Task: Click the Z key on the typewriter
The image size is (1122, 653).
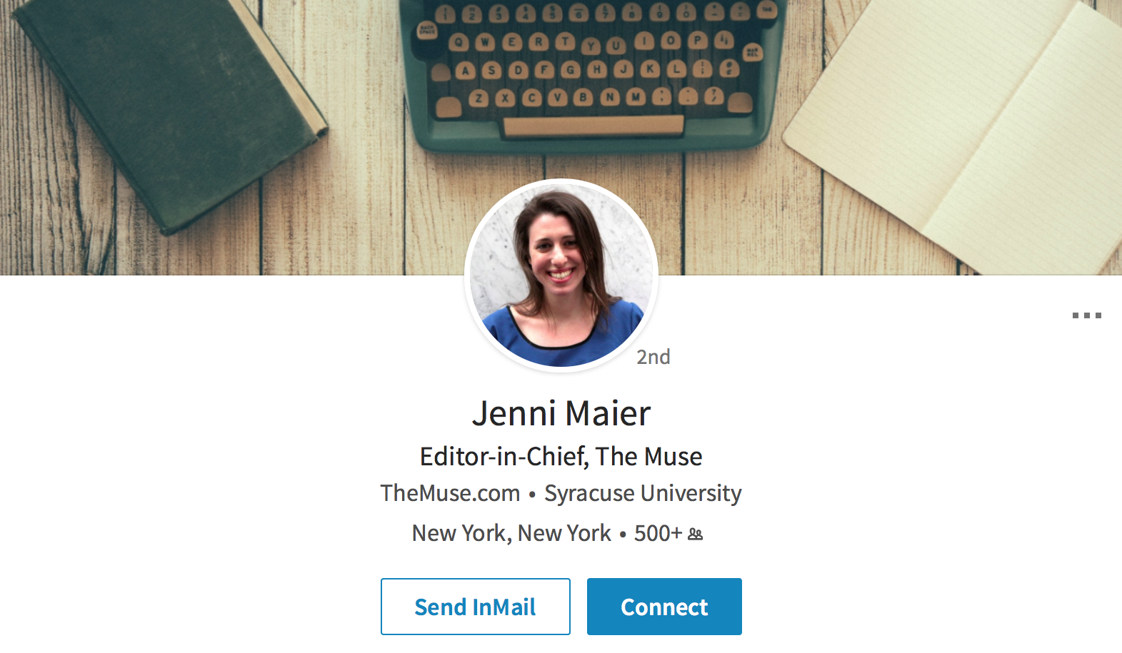Action: (479, 98)
